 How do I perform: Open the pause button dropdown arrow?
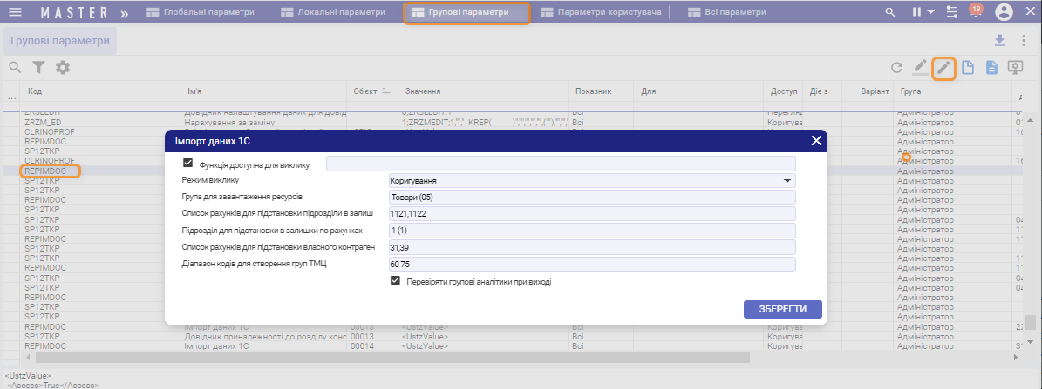931,12
